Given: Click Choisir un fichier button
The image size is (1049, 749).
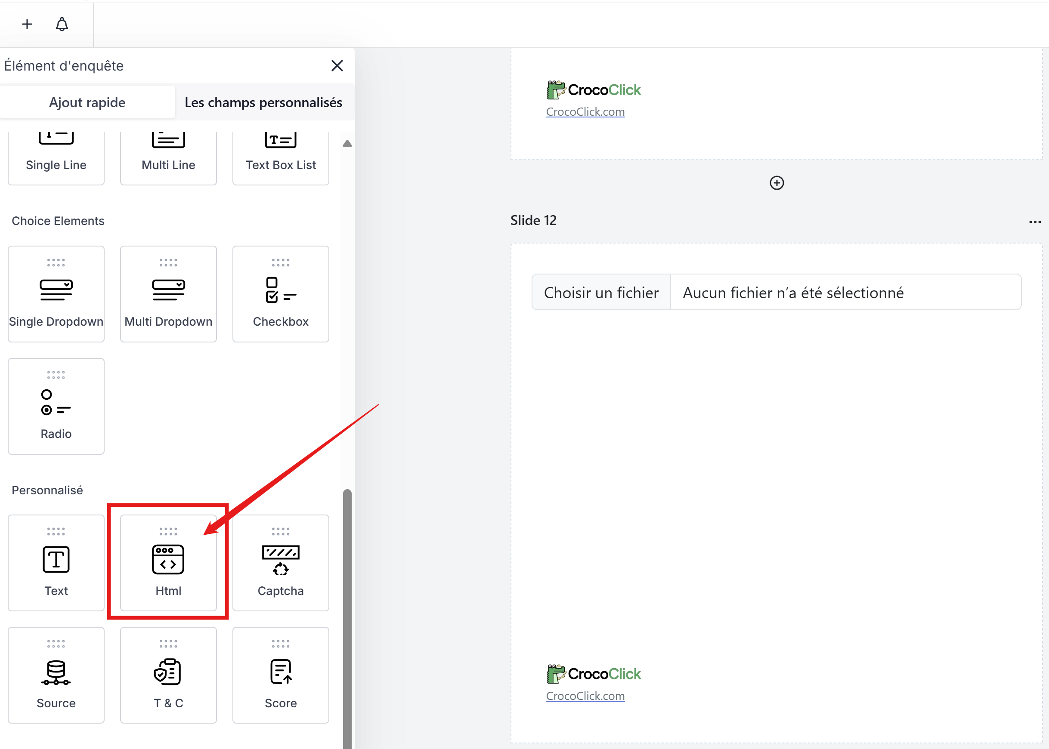Looking at the screenshot, I should (x=601, y=293).
